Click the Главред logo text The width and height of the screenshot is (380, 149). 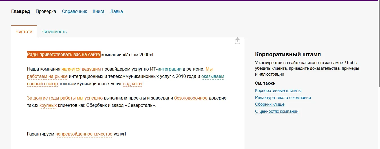[x=21, y=12]
